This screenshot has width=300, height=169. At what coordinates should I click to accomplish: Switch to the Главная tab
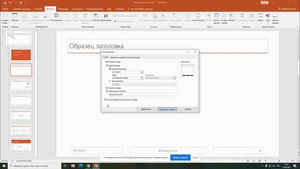38,9
